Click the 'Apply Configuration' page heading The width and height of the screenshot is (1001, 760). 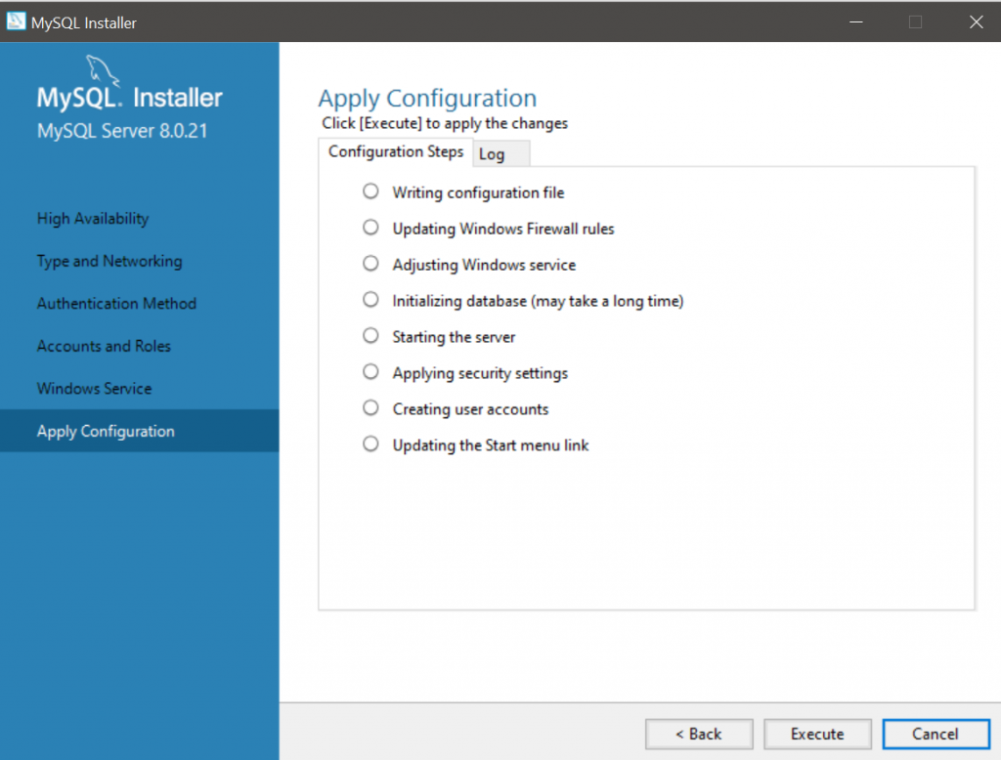point(428,99)
